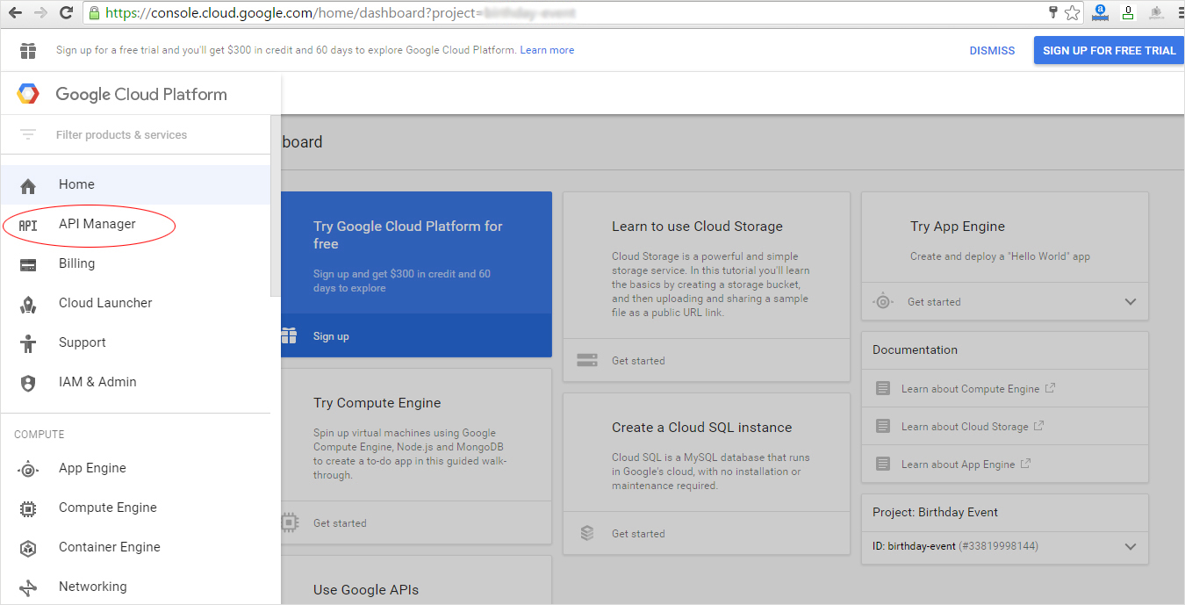Click the browser address bar URL
Screen dimensions: 1185x605
tap(342, 13)
